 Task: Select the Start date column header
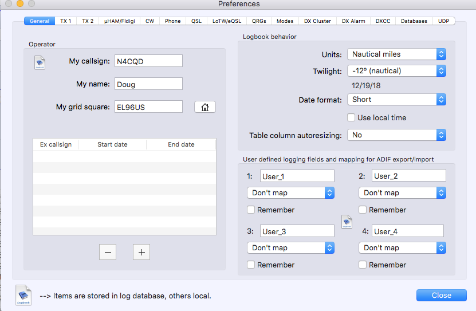112,144
